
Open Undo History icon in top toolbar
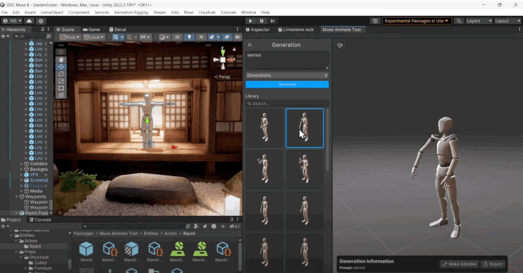click(375, 21)
